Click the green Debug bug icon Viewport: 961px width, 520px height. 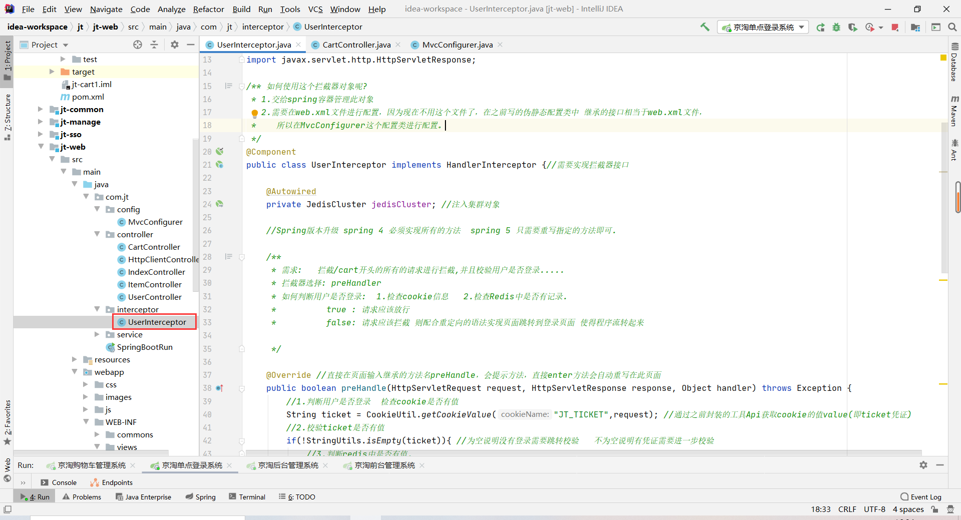point(836,28)
